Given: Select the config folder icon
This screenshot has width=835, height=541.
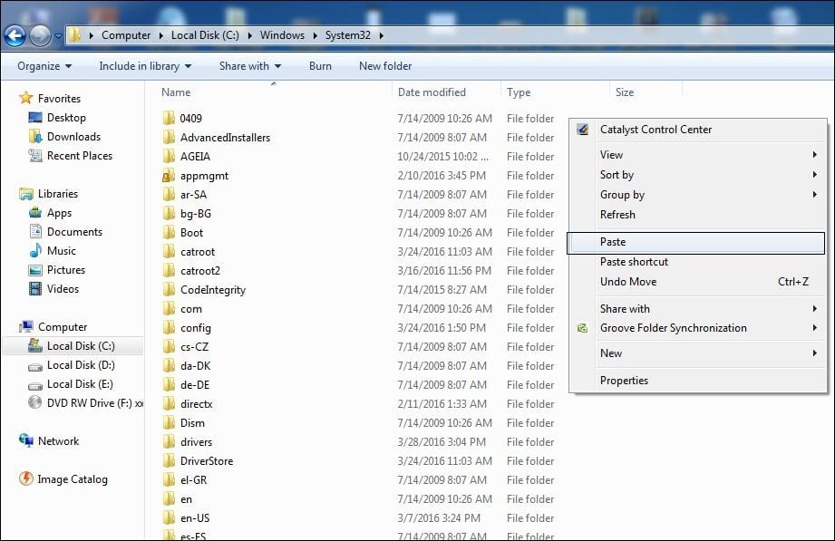Looking at the screenshot, I should (169, 328).
